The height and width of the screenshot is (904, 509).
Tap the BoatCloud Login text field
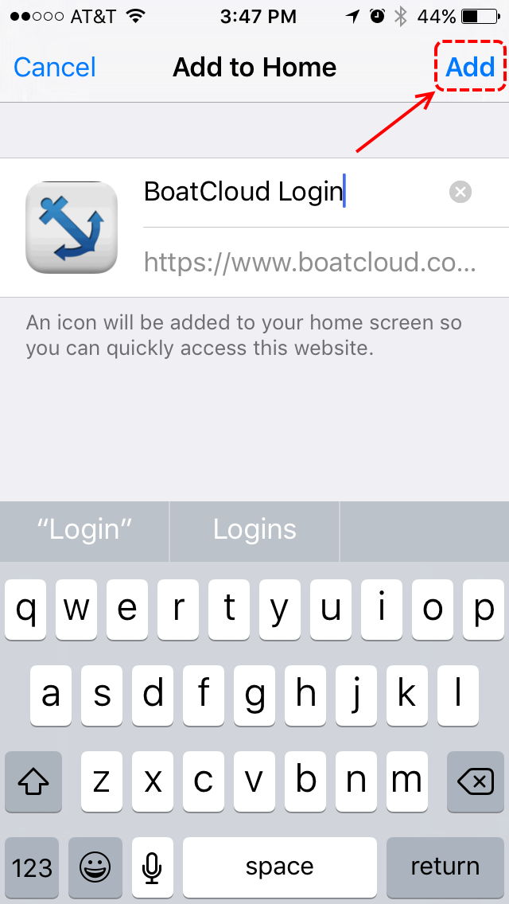pyautogui.click(x=294, y=192)
